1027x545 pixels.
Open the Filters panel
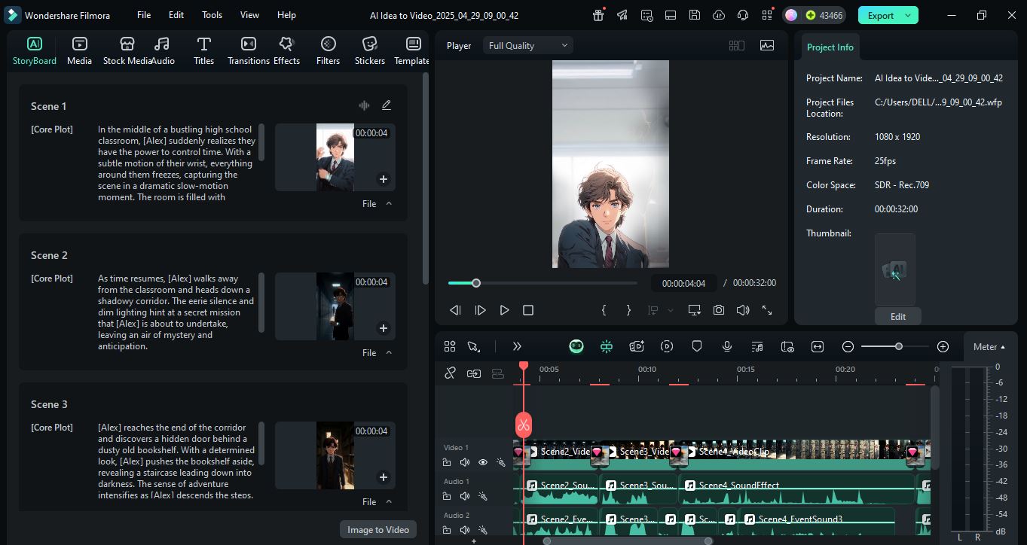(328, 50)
